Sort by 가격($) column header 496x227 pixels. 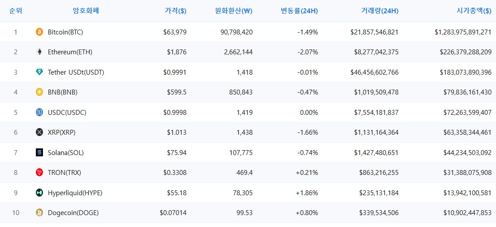(x=175, y=11)
